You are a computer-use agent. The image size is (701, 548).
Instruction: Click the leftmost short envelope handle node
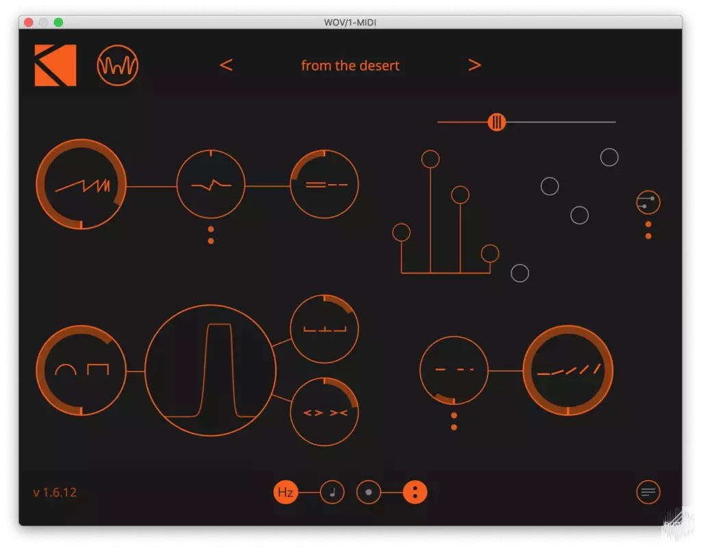401,232
